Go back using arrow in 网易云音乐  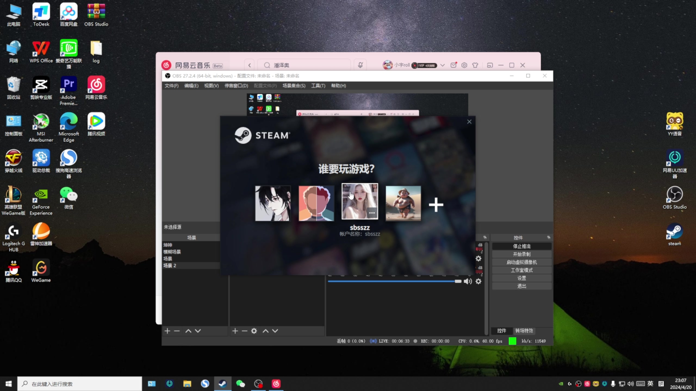pos(249,65)
